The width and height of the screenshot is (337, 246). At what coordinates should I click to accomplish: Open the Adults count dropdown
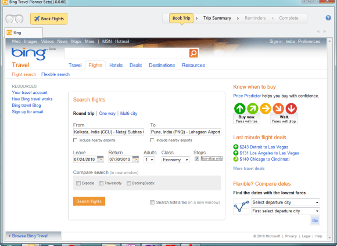149,160
